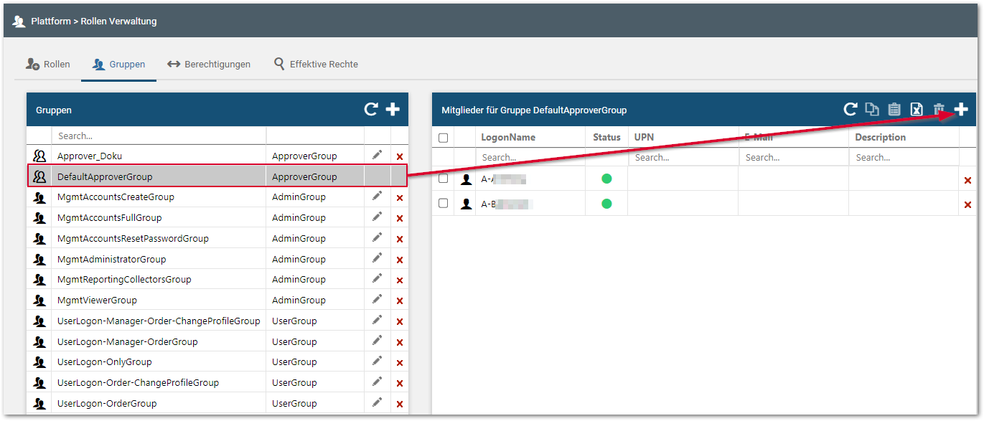
Task: Open the Rollen tab
Action: point(48,64)
